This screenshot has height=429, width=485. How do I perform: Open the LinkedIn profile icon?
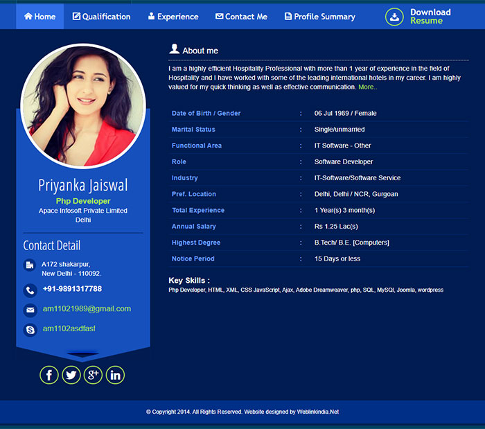click(x=115, y=375)
